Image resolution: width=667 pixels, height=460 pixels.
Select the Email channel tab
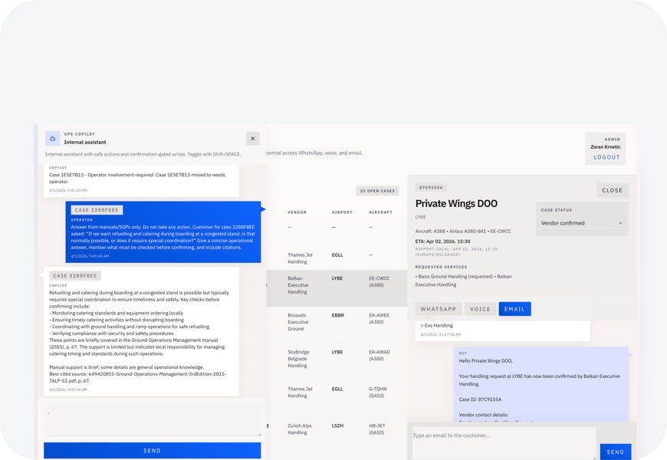(514, 309)
